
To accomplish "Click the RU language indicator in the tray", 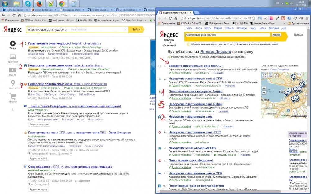I will point(277,3).
